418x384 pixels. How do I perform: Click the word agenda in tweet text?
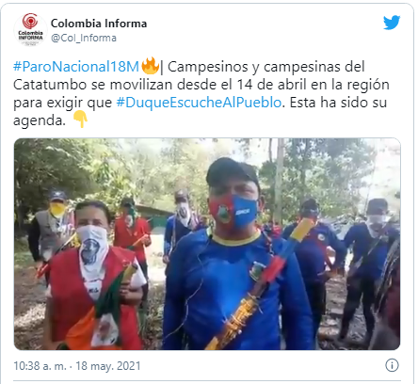tap(38, 120)
